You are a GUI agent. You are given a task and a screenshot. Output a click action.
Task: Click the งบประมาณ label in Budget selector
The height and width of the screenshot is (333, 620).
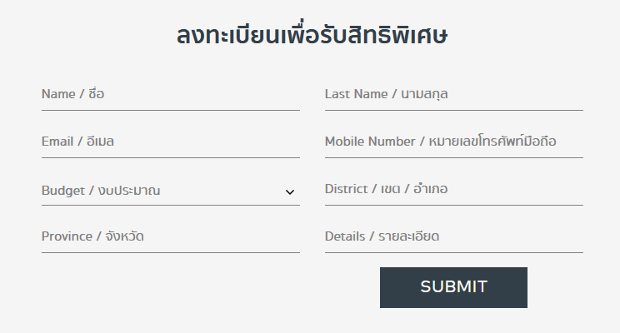[129, 191]
